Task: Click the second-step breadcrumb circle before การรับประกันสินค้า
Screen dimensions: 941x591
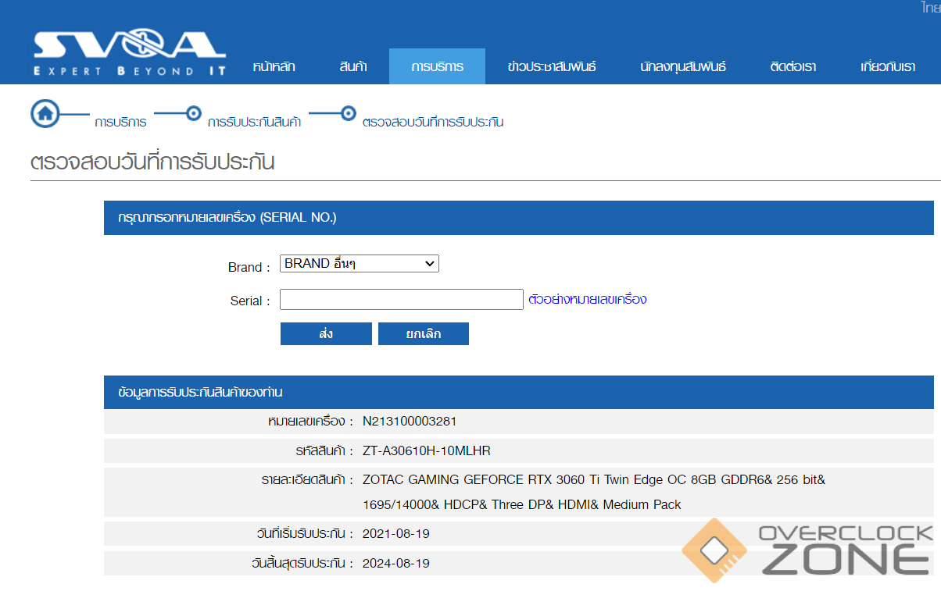Action: tap(194, 113)
